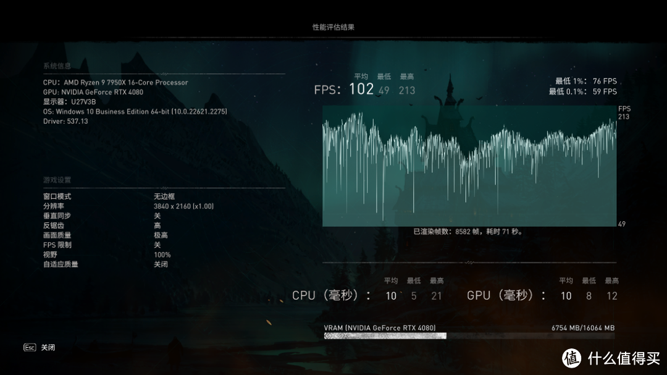Click the 100% field of view value
The height and width of the screenshot is (375, 667).
click(x=162, y=255)
